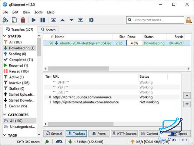Sort torrents by Size column
Screen dimensions: 194x145
(x=119, y=37)
